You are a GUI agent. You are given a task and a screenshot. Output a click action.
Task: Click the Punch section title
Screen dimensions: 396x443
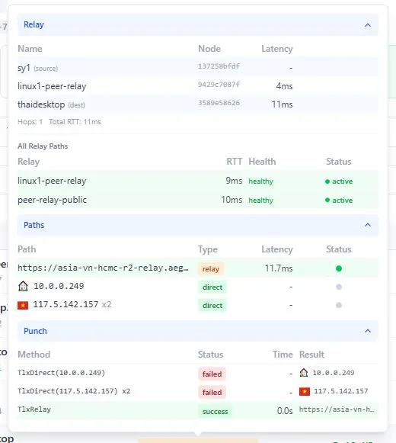pos(35,331)
